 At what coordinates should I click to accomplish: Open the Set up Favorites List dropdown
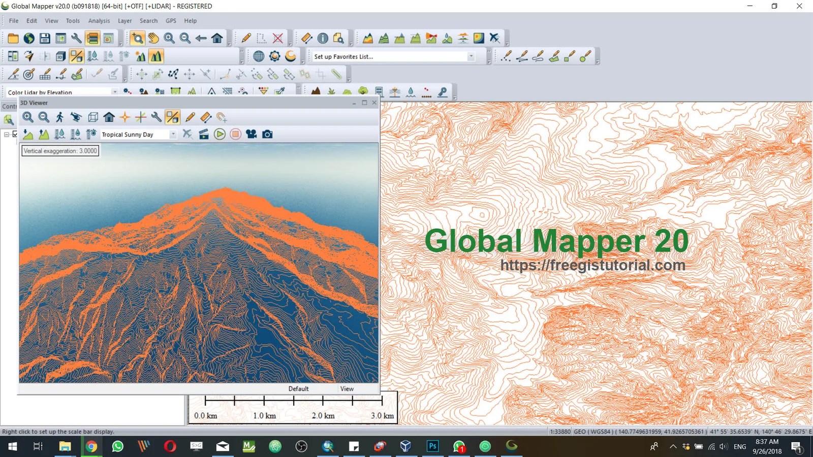click(x=472, y=56)
